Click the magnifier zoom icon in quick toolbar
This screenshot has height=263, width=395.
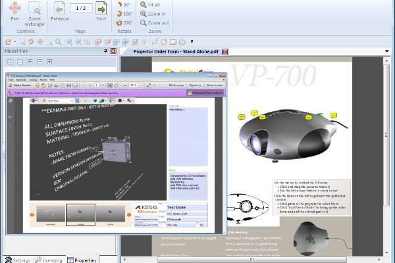click(x=59, y=42)
